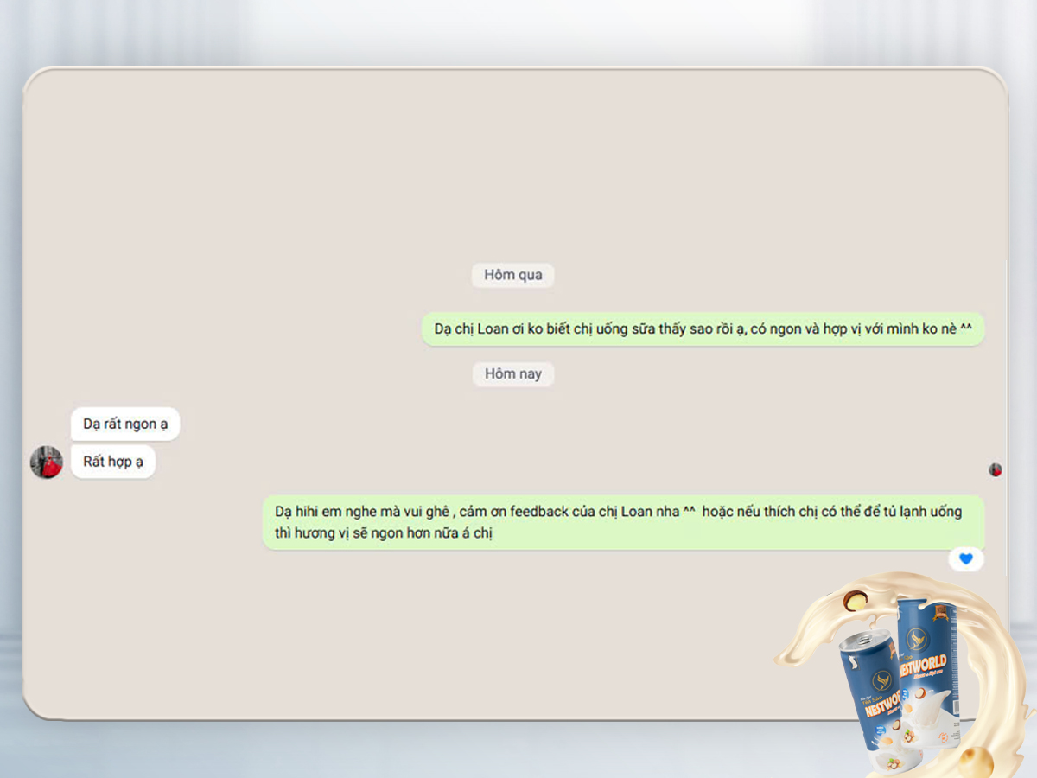Select the "Dạ hihi em nghe" reply bubble
This screenshot has width=1037, height=778.
[622, 522]
